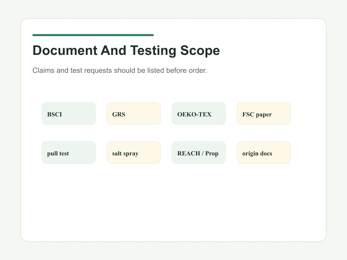Click the REACH / Prop chip
Viewport: 347px width, 260px height.
point(199,153)
